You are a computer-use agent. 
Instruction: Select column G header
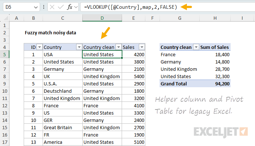[180, 18]
